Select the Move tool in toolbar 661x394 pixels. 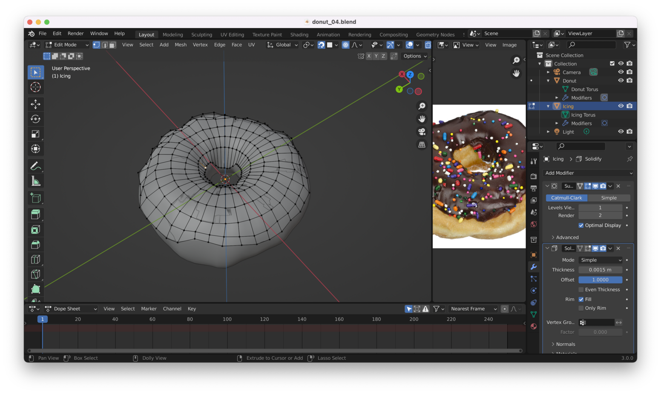pos(36,104)
